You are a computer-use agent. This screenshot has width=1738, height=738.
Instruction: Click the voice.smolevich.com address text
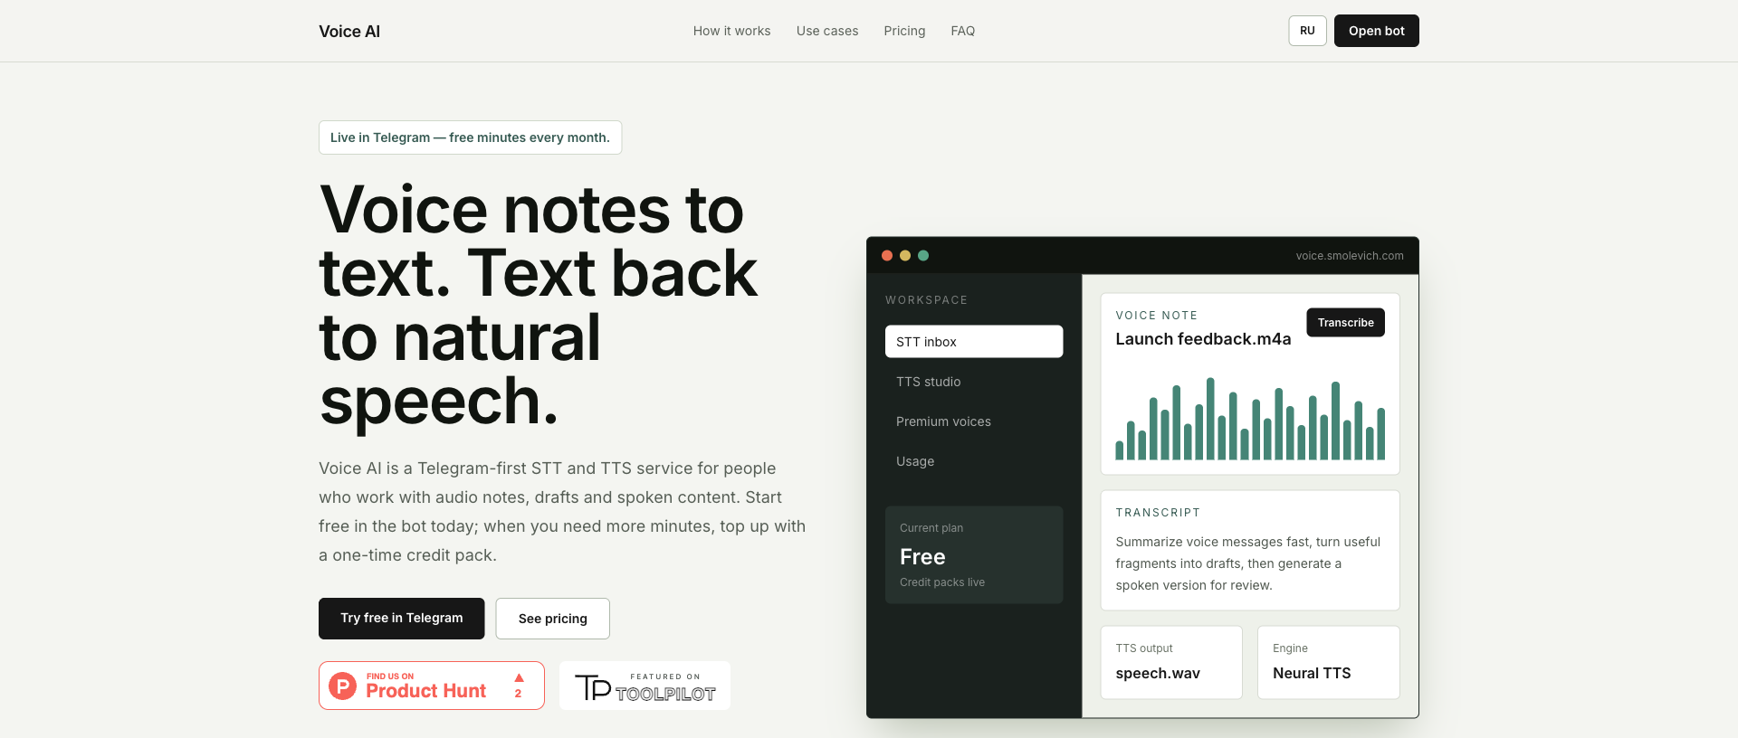[1350, 256]
